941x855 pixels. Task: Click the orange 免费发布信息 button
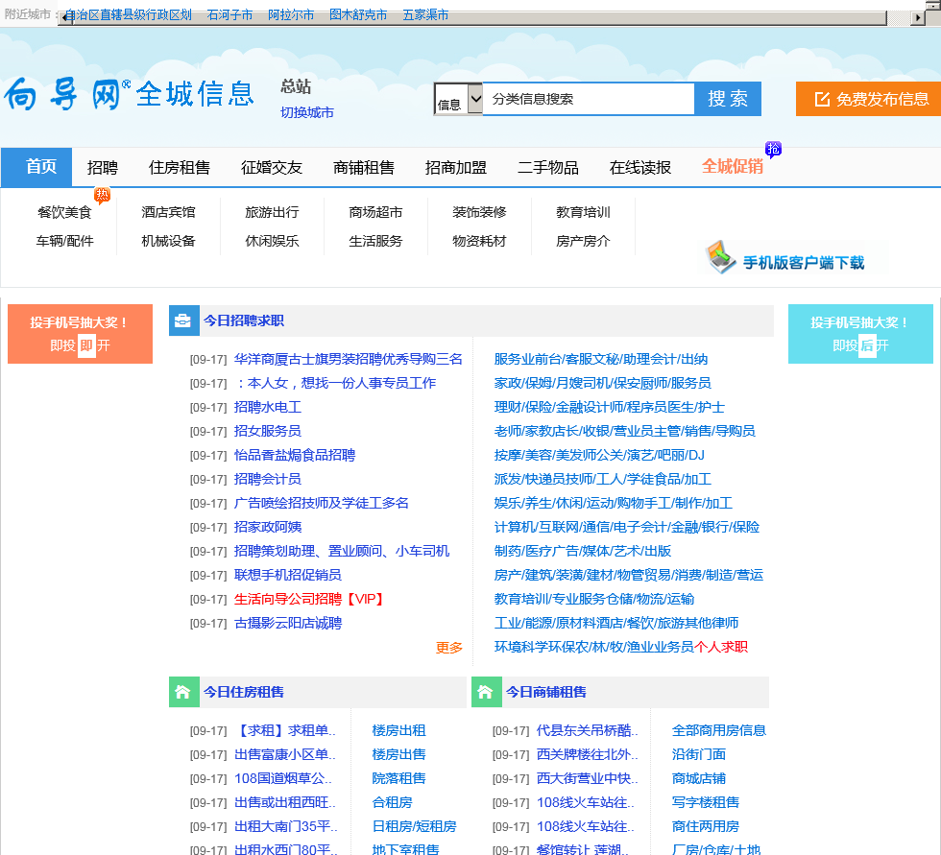(x=868, y=99)
